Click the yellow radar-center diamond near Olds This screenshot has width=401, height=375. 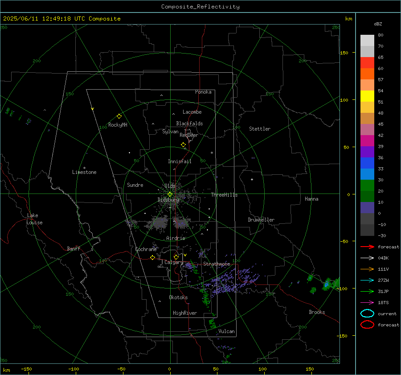click(170, 194)
